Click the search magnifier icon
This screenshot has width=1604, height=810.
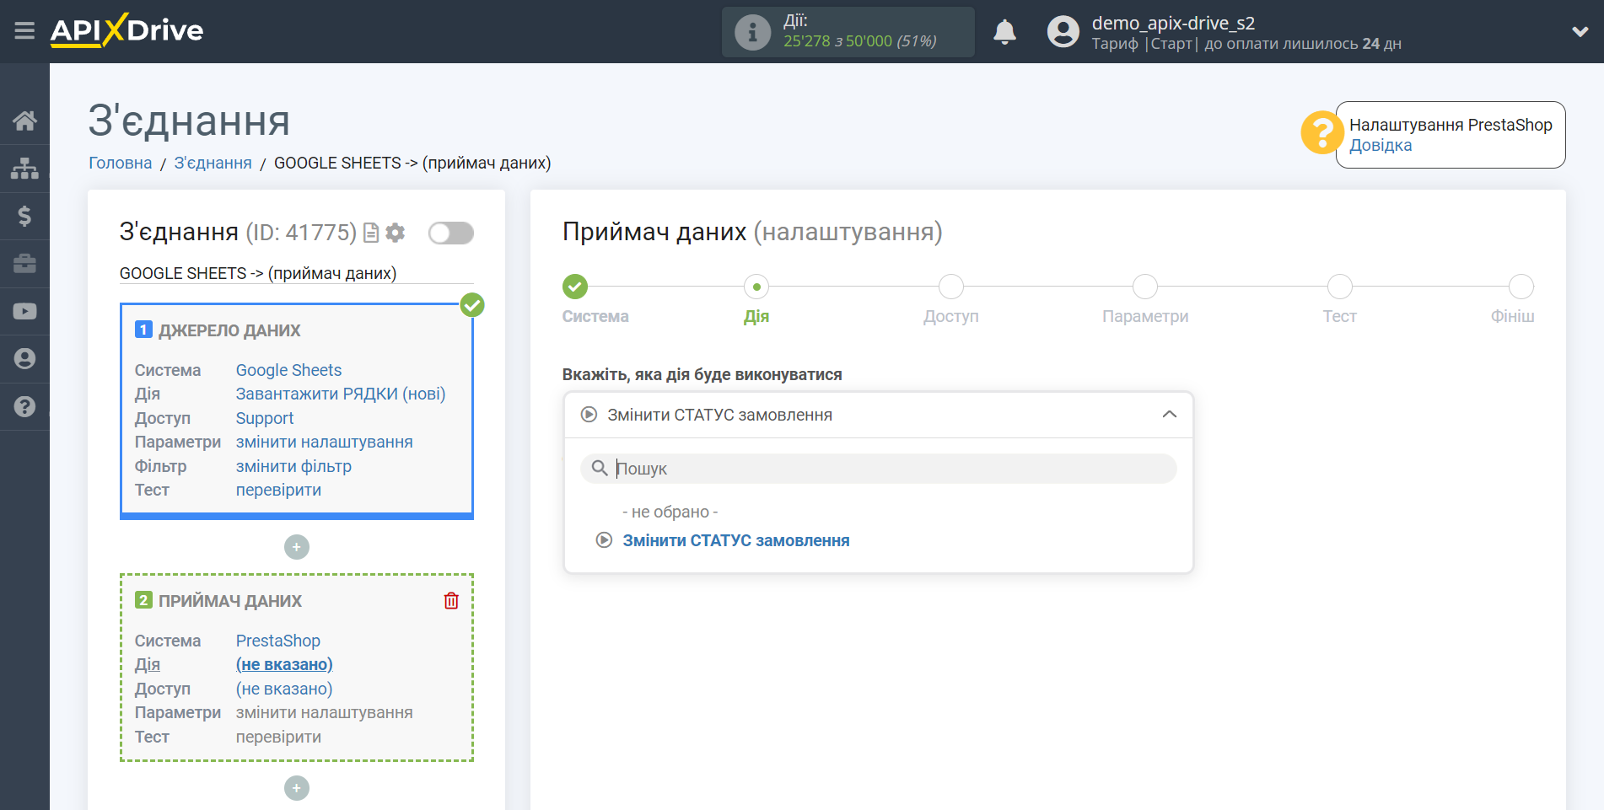coord(600,468)
